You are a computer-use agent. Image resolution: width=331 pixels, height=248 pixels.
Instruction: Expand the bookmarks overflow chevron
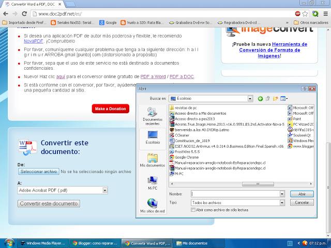point(287,22)
